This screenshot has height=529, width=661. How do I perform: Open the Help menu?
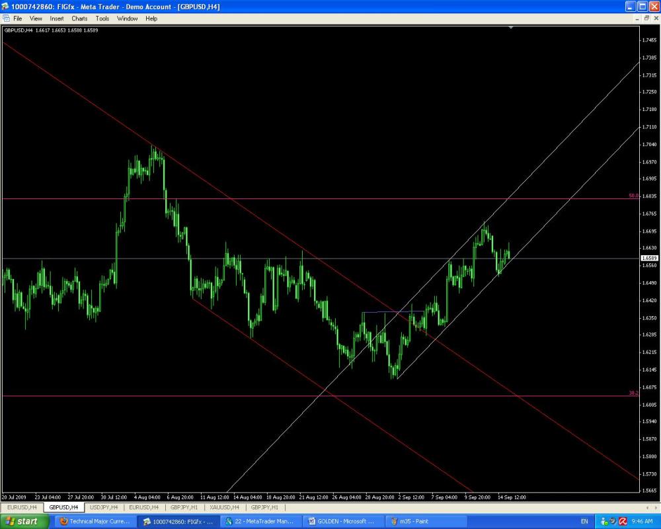point(151,19)
